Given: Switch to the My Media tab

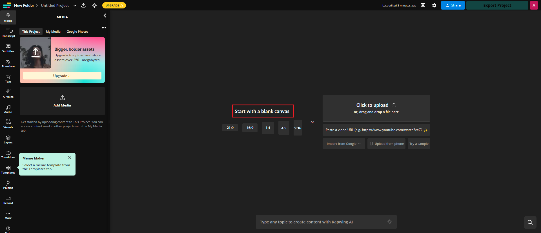Looking at the screenshot, I should (53, 32).
